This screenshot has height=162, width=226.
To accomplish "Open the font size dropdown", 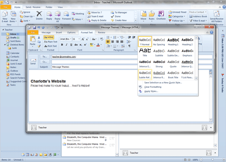I will pos(79,39).
